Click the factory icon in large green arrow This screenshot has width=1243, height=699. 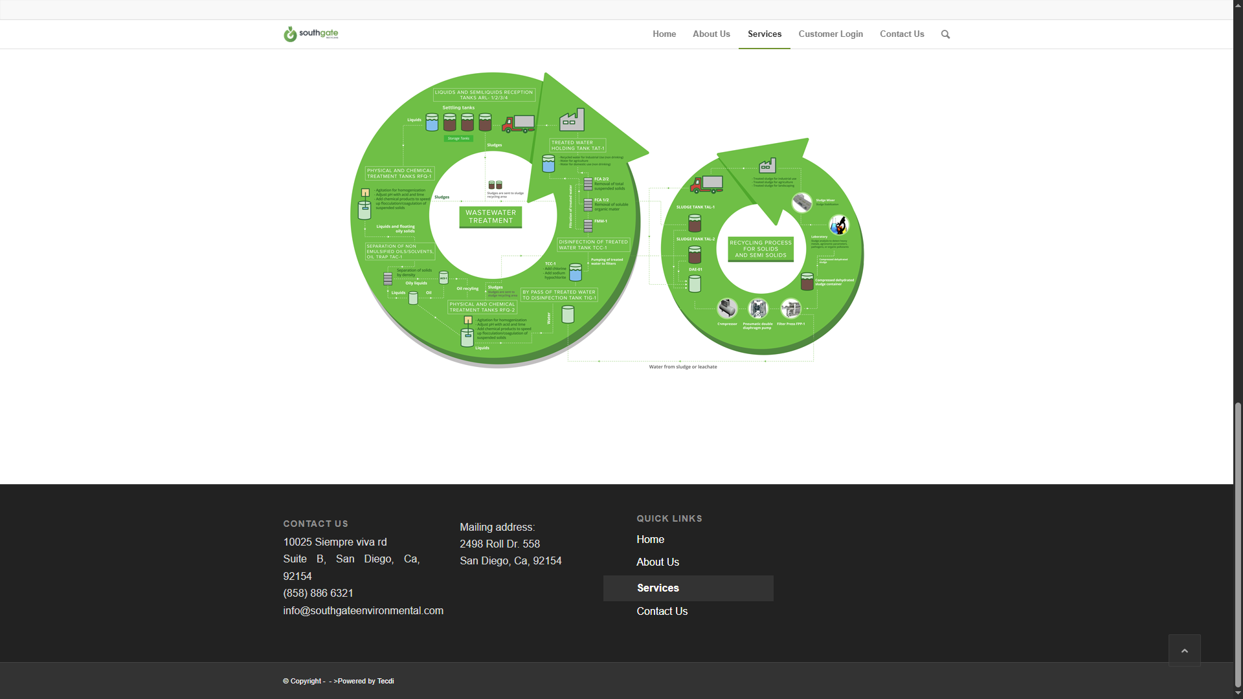point(572,120)
